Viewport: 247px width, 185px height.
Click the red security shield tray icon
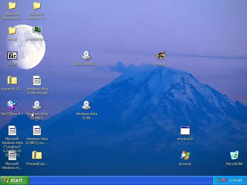[x=224, y=180]
